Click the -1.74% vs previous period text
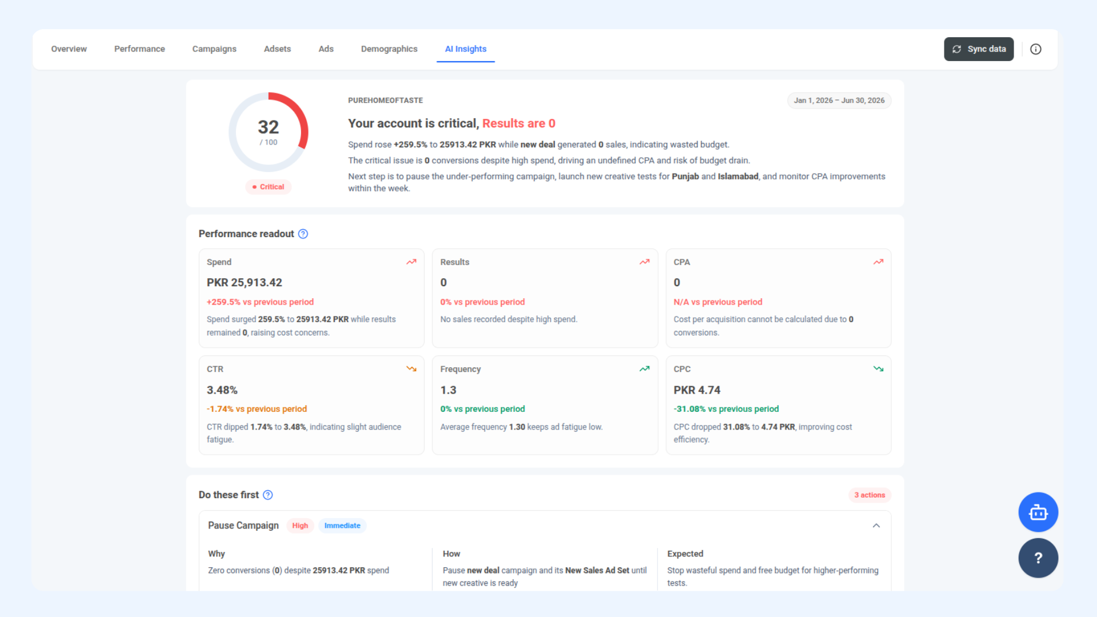This screenshot has height=617, width=1097. (257, 409)
